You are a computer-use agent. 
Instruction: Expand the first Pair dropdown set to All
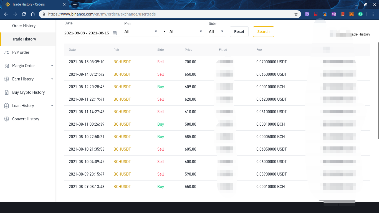click(x=142, y=32)
